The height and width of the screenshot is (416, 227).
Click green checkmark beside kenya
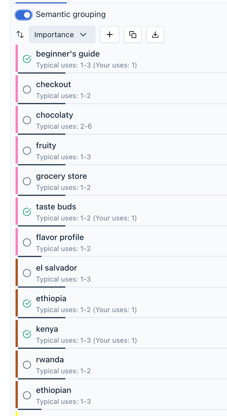coord(27,334)
